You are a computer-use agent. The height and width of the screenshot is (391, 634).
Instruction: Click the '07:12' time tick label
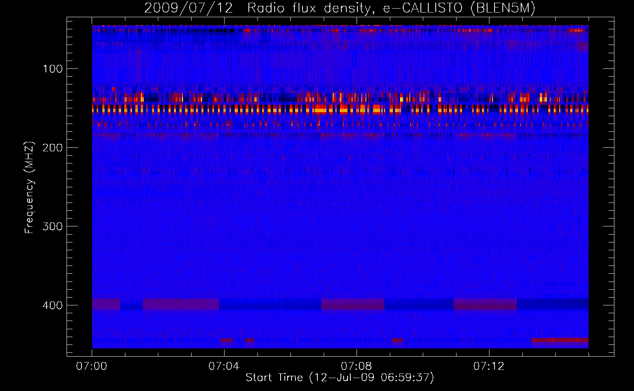(x=489, y=366)
